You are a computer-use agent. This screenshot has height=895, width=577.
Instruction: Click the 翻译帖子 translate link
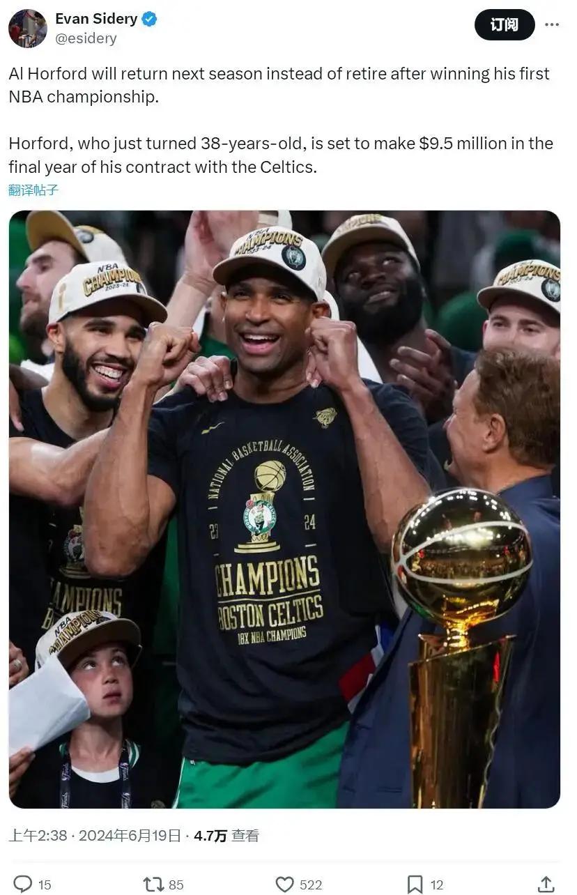33,190
